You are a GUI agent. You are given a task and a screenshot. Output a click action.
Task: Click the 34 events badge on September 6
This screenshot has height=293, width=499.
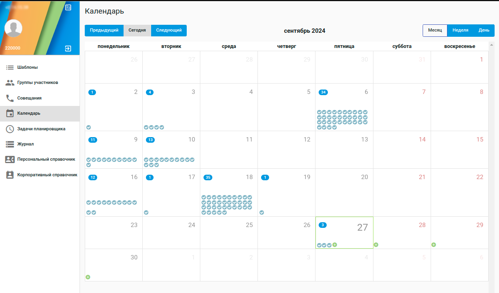pos(323,92)
